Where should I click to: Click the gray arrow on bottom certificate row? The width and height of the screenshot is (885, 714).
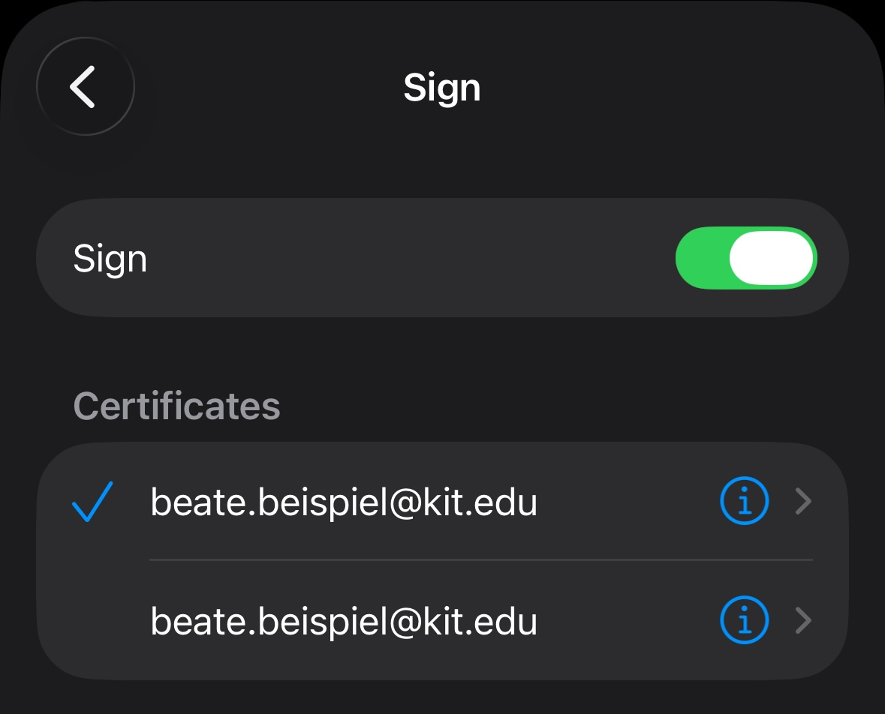coord(803,621)
